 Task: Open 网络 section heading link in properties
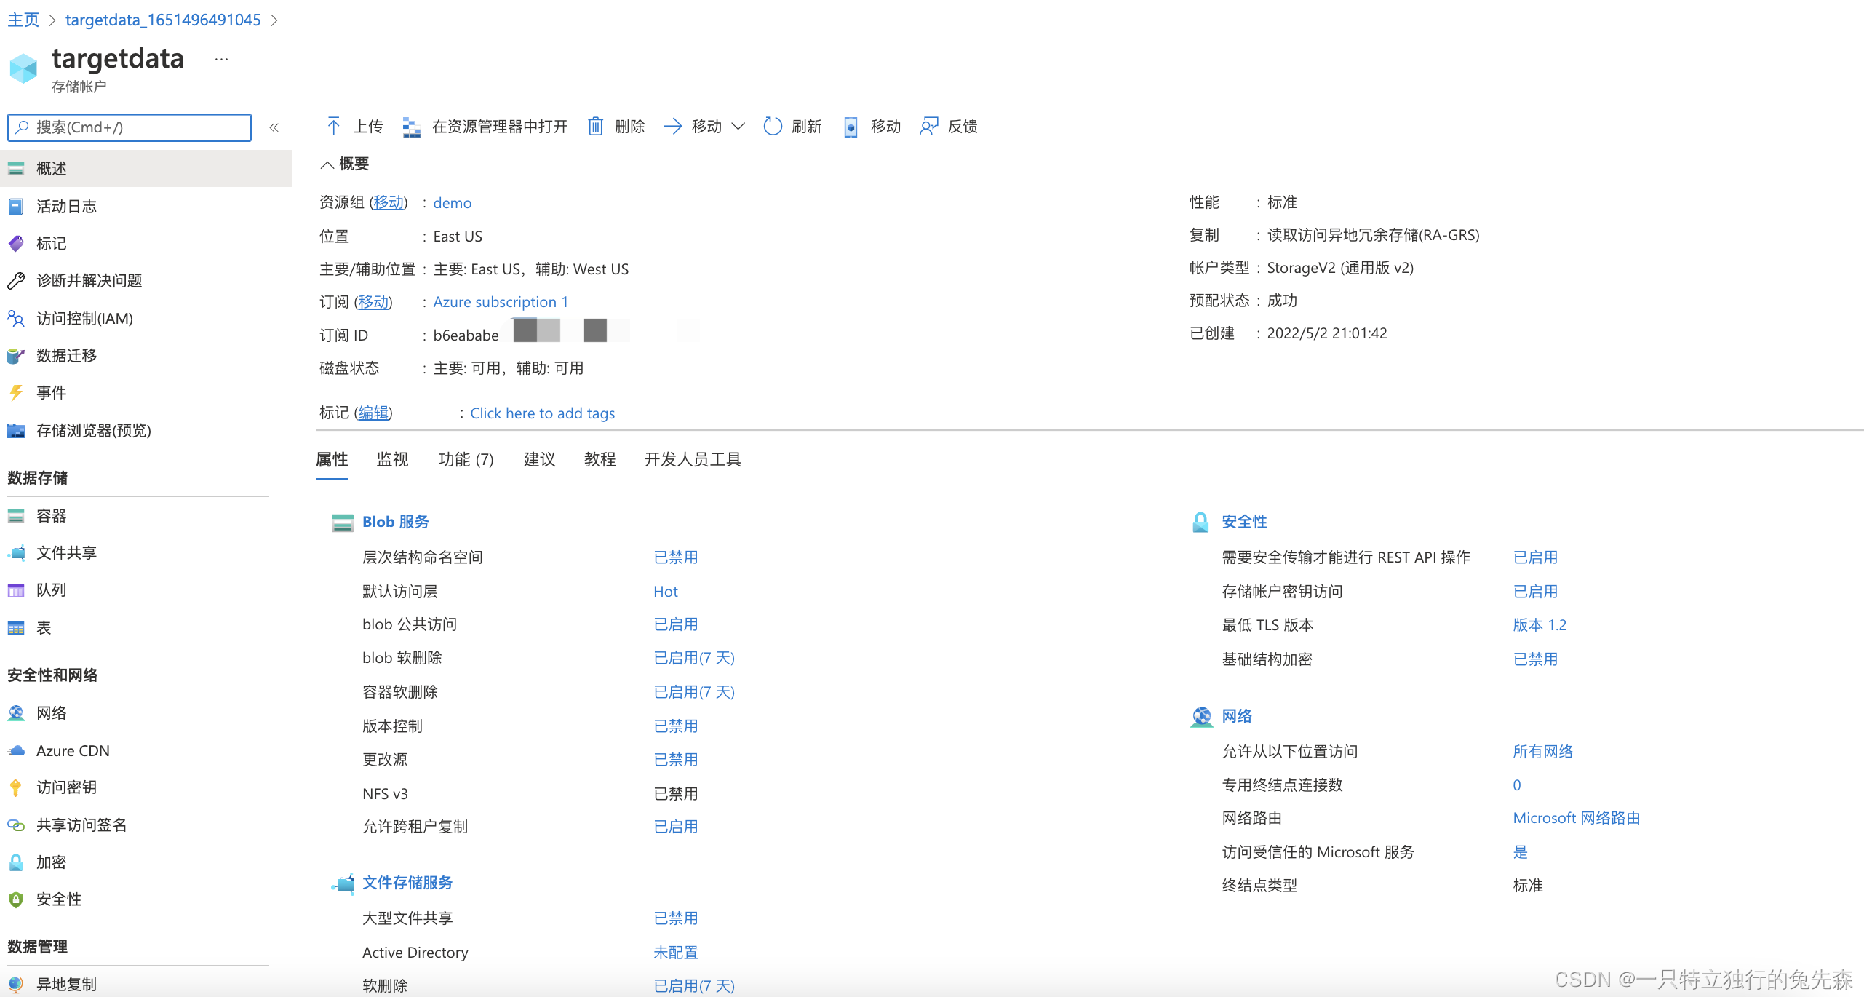point(1237,716)
